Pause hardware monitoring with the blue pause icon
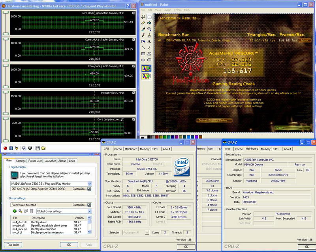Viewport: 316px width, 252px height. [11, 148]
